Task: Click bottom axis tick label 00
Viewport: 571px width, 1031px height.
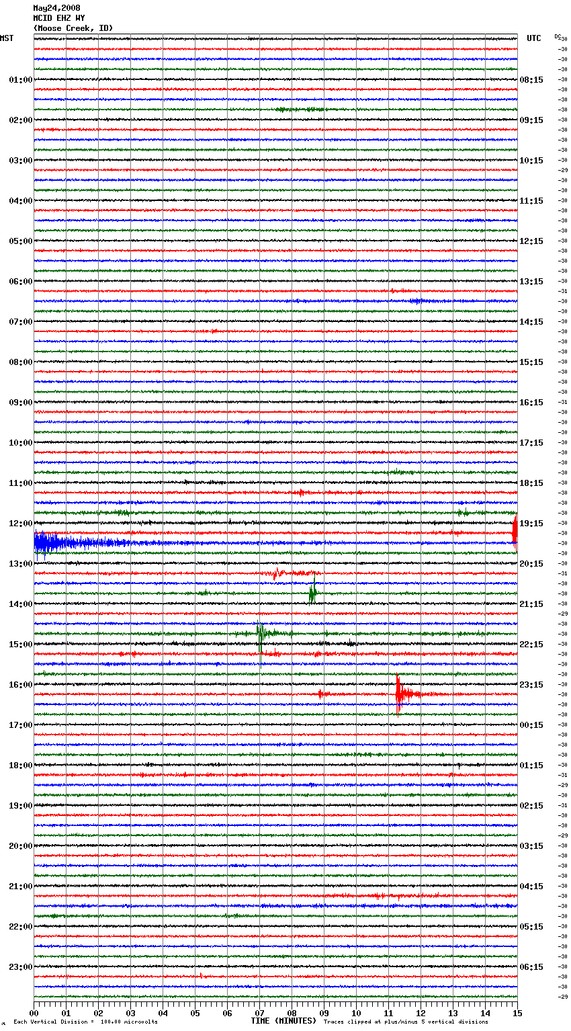Action: tap(34, 1013)
